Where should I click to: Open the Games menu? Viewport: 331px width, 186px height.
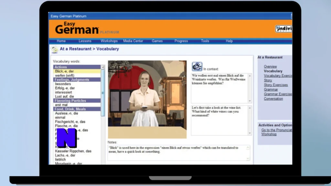click(x=157, y=41)
